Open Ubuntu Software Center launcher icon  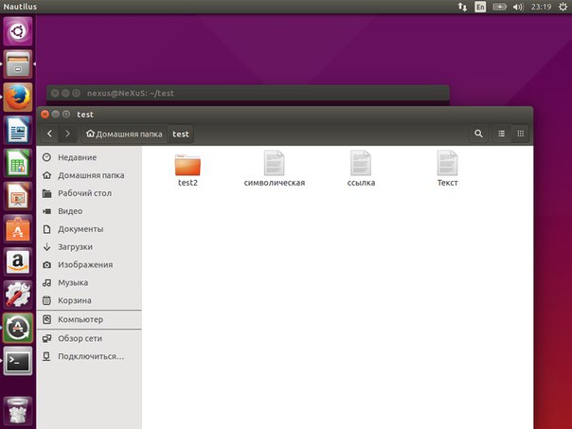[x=17, y=229]
